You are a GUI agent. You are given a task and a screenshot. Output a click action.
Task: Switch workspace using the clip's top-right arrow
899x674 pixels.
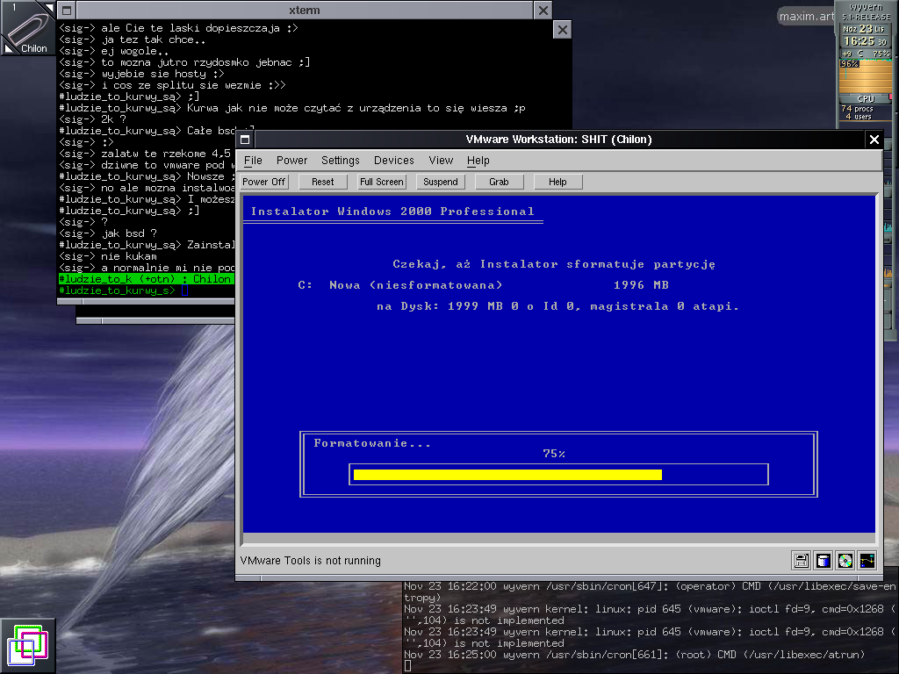click(48, 7)
